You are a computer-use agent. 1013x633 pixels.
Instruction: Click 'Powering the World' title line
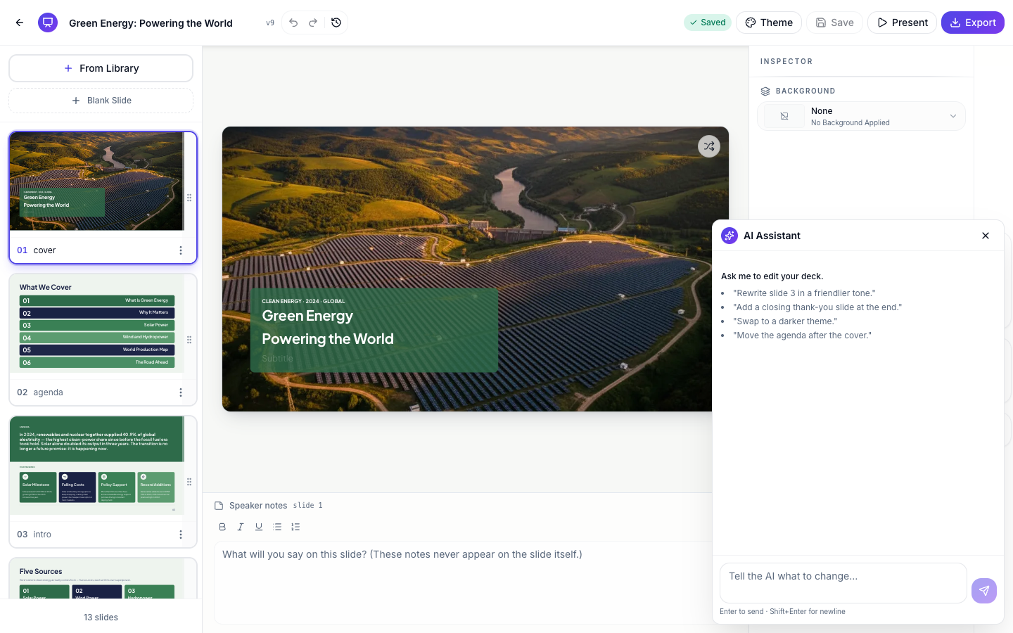[x=328, y=339]
